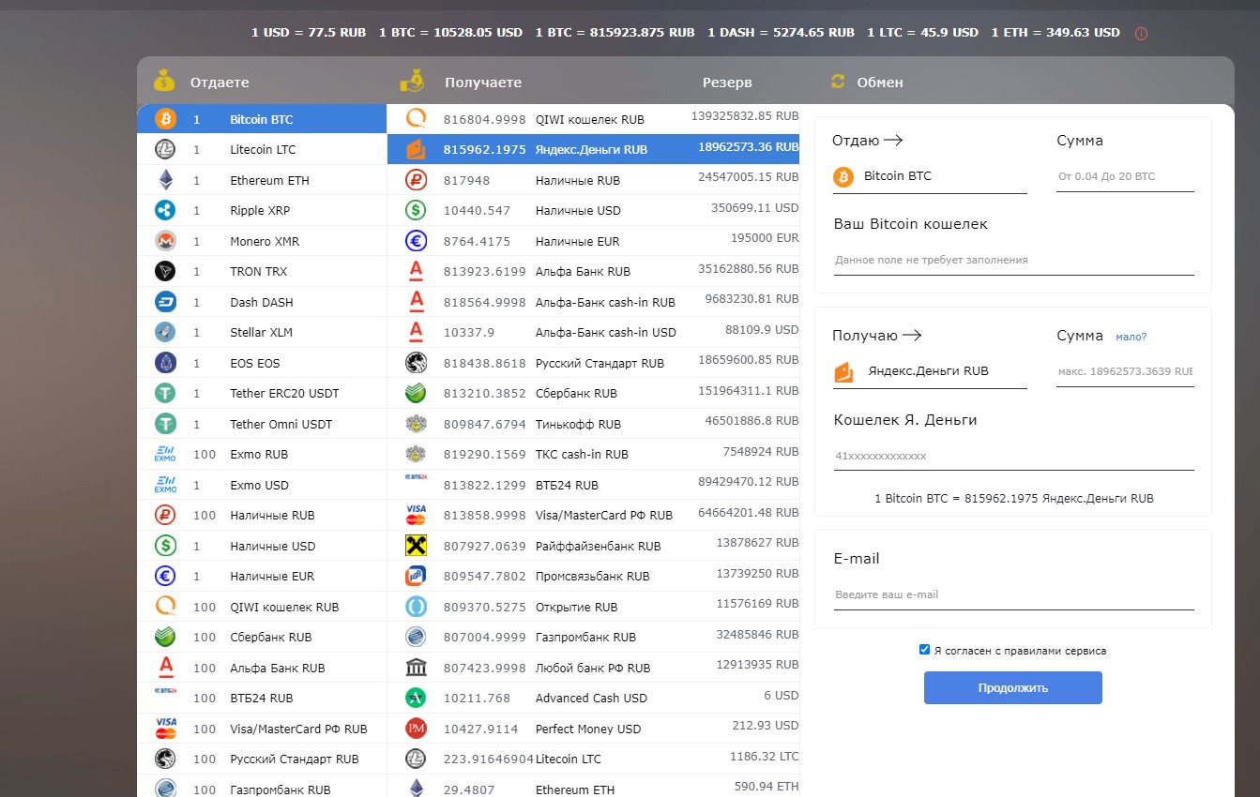Image resolution: width=1260 pixels, height=797 pixels.
Task: Select Наличные USD in give list
Action: click(262, 546)
